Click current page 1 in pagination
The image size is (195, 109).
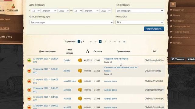point(100,41)
